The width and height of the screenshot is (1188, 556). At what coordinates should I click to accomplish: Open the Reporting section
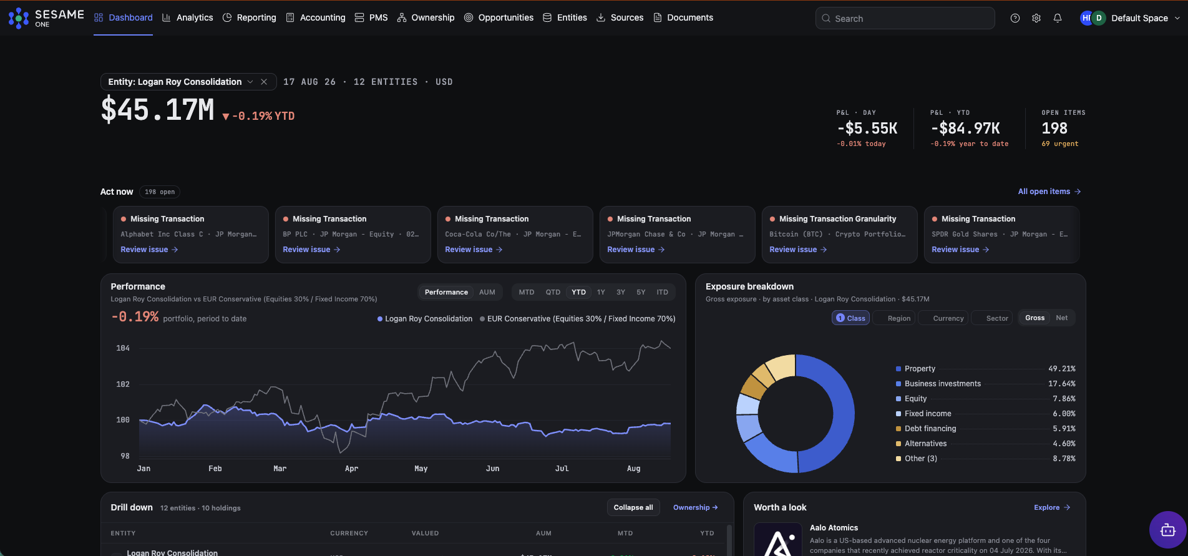[250, 17]
